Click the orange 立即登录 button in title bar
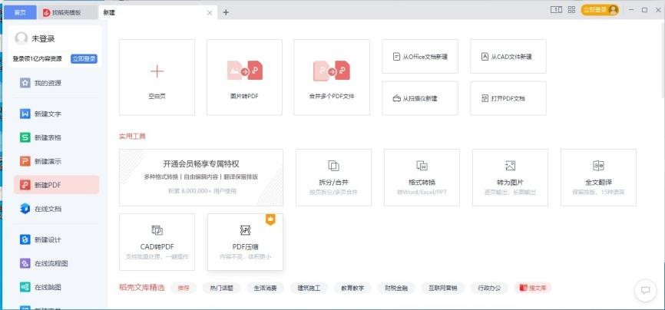 (600, 10)
